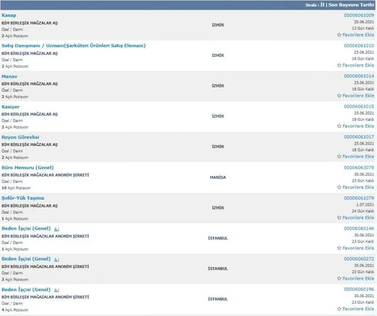Star the Kasiyer job as favorite
The width and height of the screenshot is (377, 316).
coord(338,126)
